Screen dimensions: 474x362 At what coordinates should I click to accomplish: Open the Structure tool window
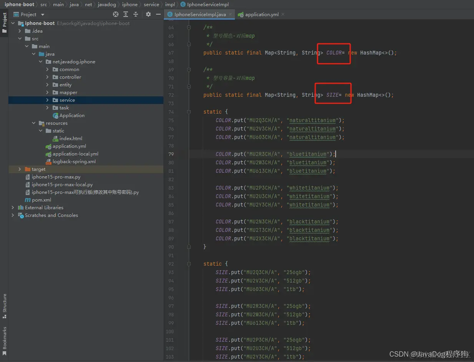pyautogui.click(x=4, y=306)
